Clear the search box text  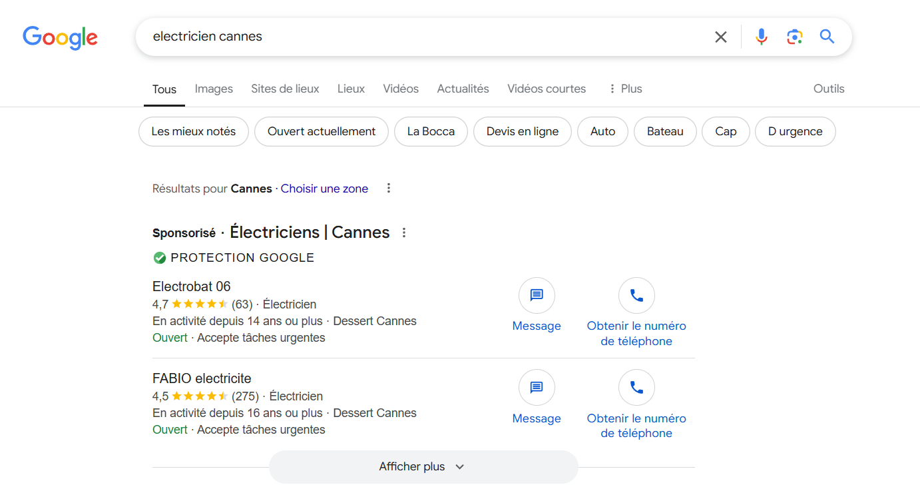(x=720, y=37)
